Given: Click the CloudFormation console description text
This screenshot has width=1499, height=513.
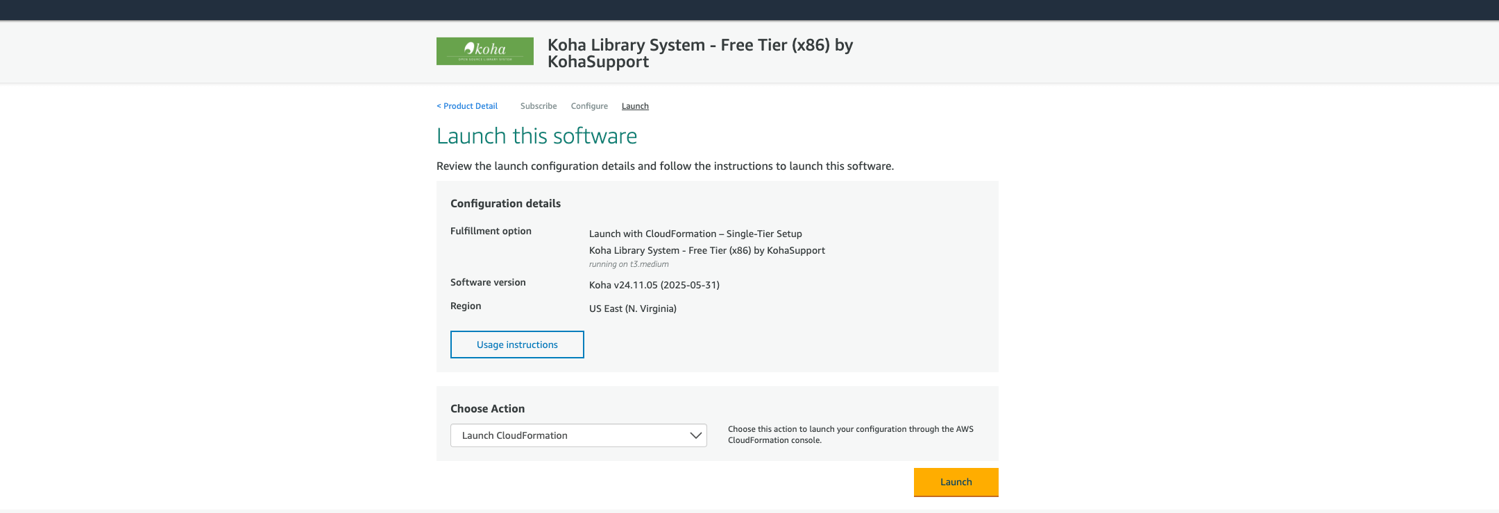Looking at the screenshot, I should [851, 435].
